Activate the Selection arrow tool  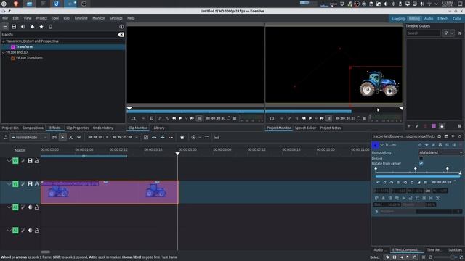point(62,137)
